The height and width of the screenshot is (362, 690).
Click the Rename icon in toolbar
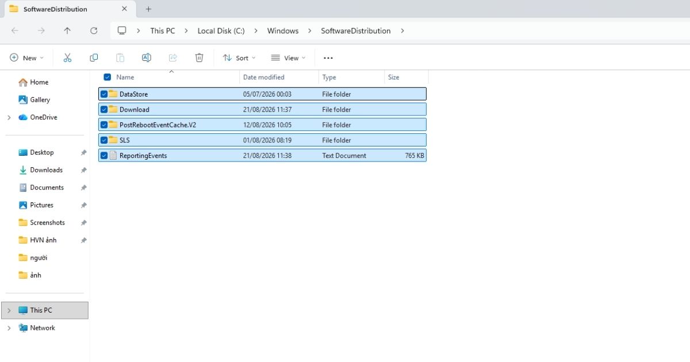pos(147,57)
